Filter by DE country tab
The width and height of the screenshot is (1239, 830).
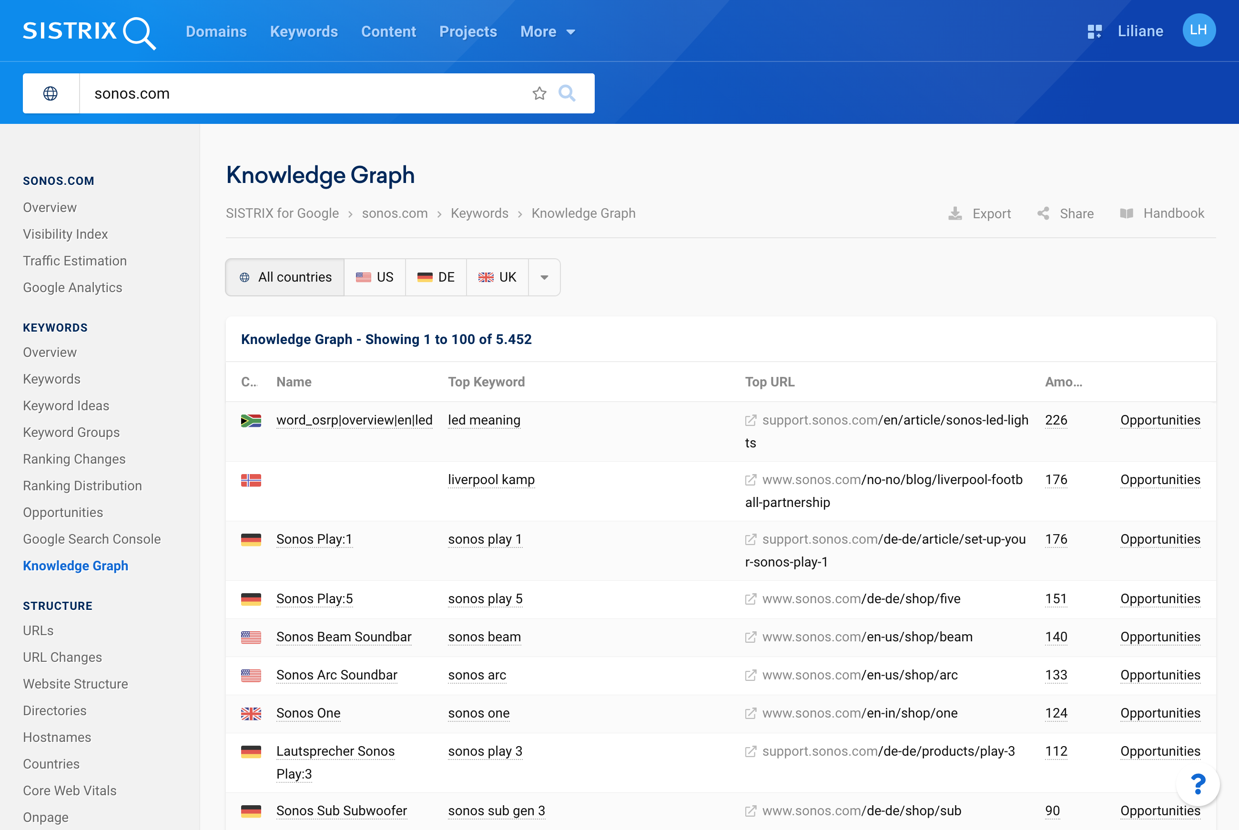pyautogui.click(x=436, y=277)
